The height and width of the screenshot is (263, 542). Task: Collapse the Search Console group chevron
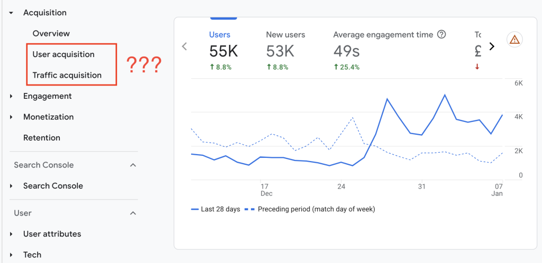pyautogui.click(x=133, y=165)
